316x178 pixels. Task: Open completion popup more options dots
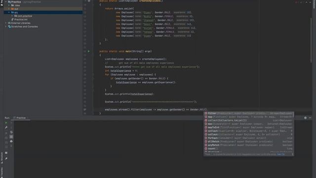click(x=292, y=154)
